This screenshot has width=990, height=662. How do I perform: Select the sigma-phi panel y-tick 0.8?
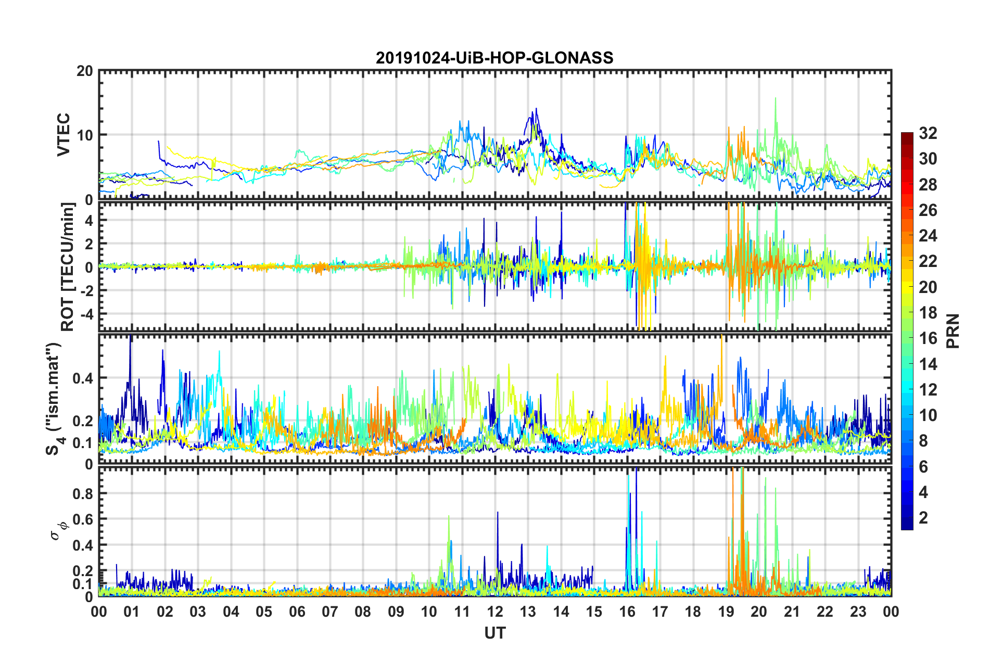(x=83, y=493)
